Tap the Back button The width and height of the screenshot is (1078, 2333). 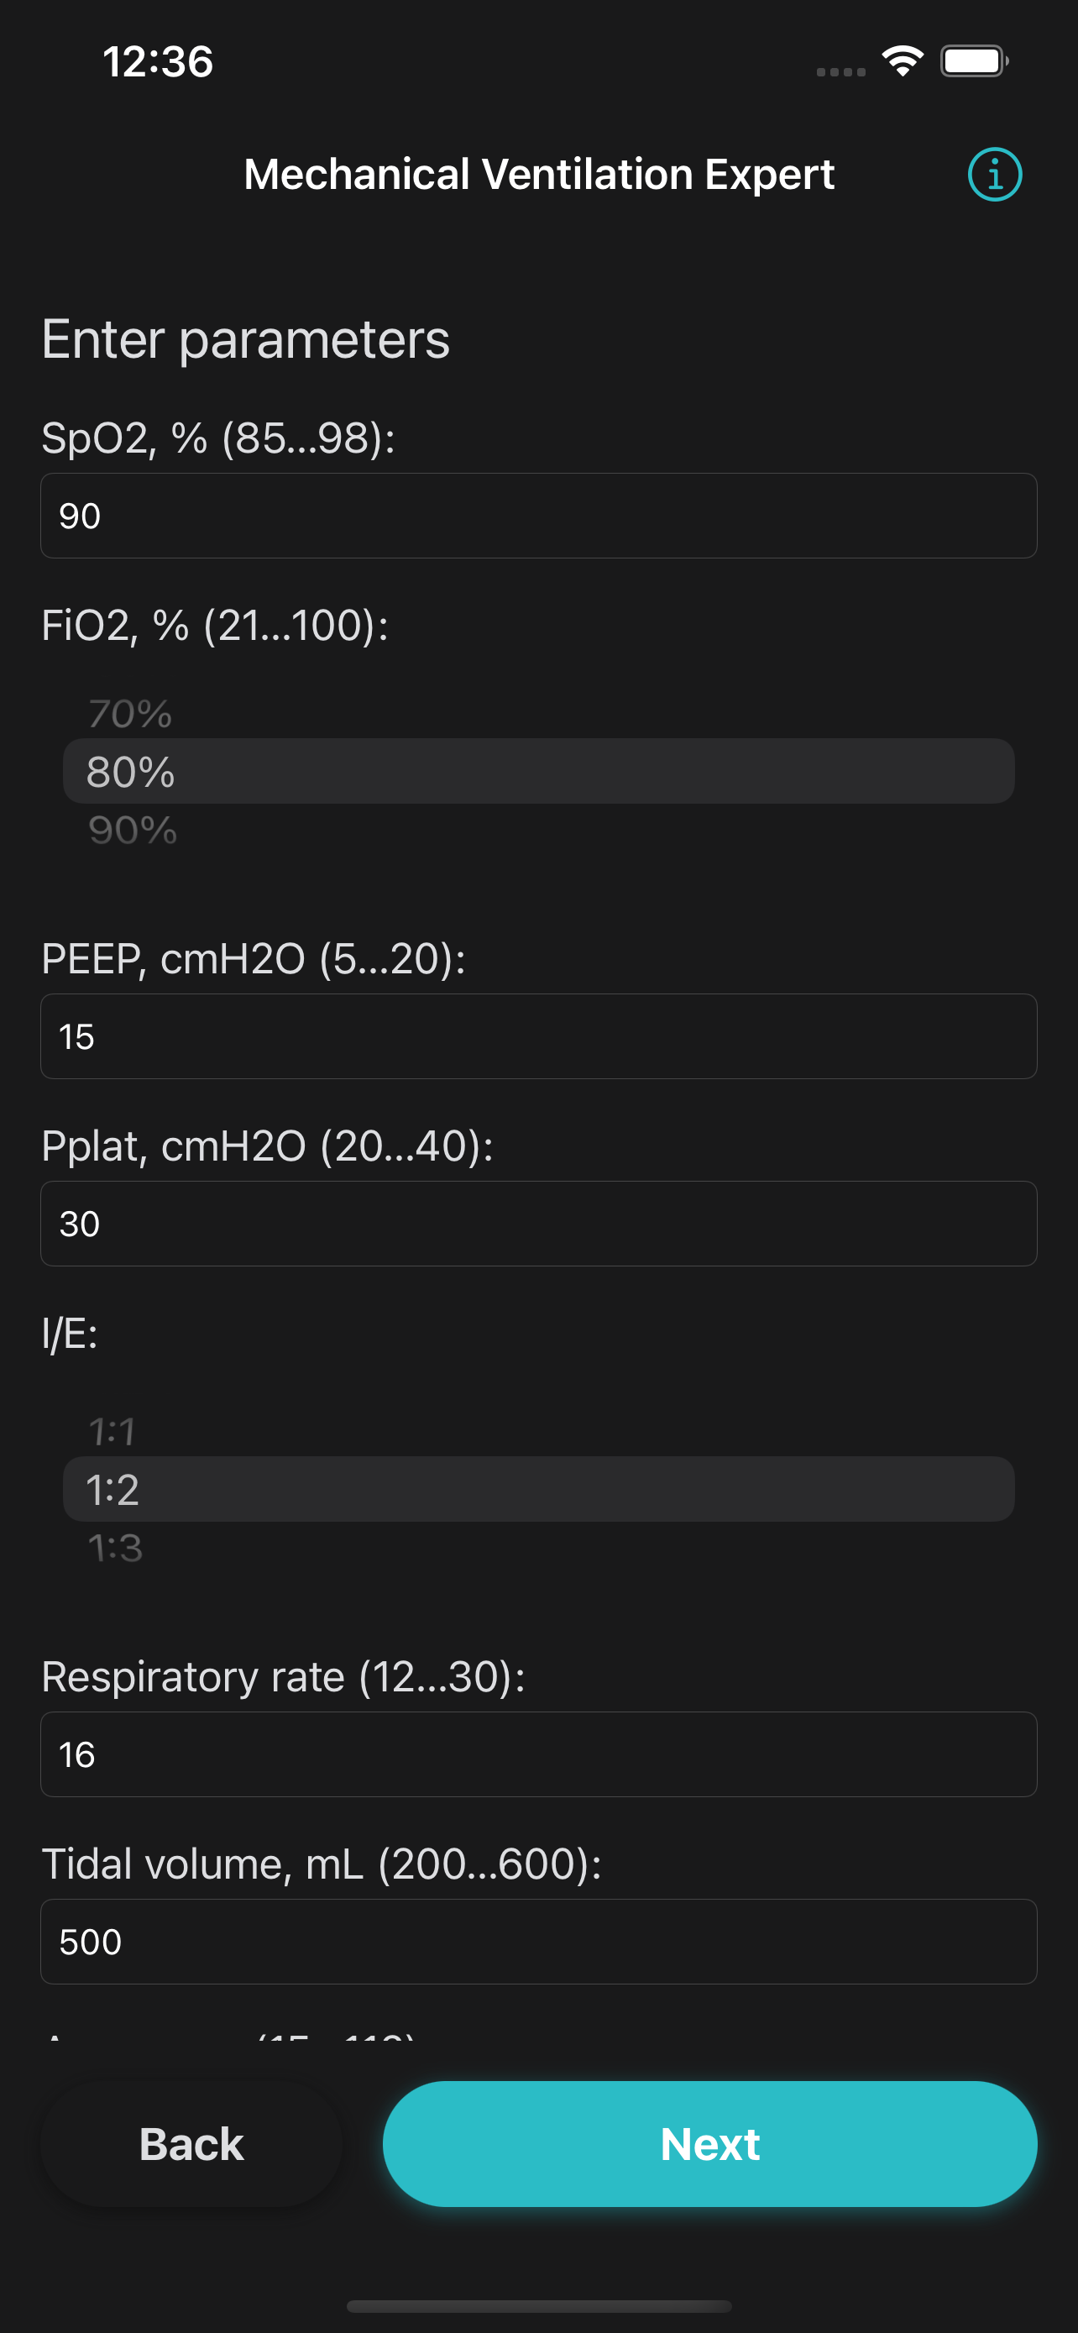point(191,2145)
